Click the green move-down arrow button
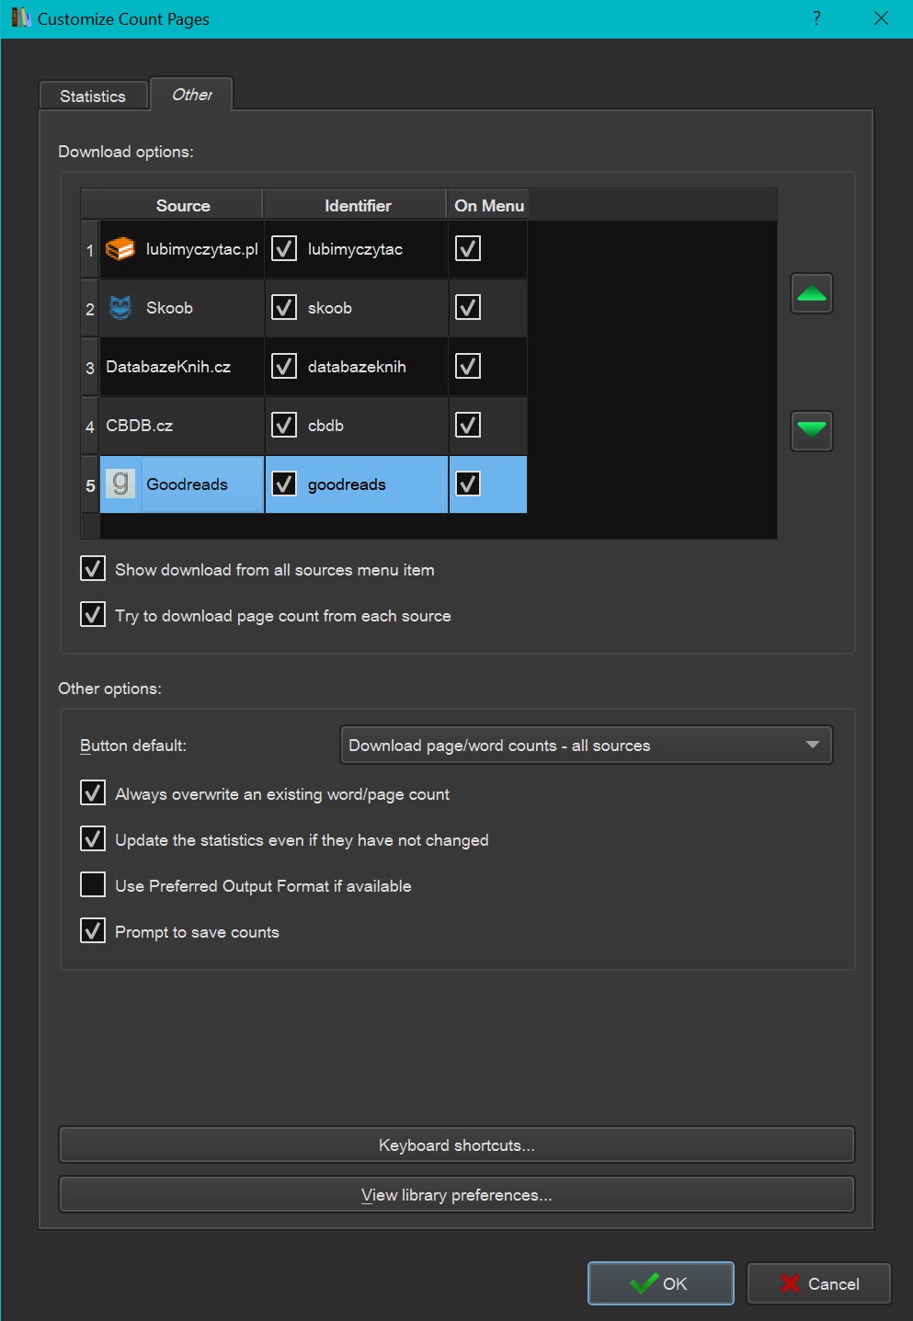 tap(811, 430)
